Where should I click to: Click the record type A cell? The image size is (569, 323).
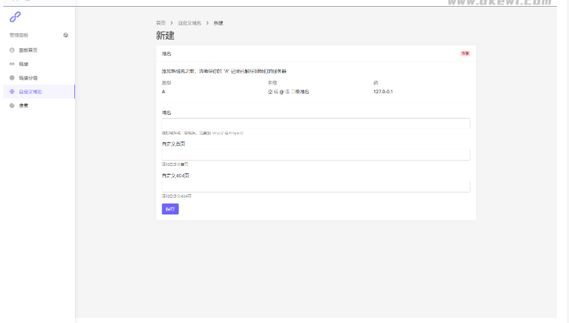163,92
